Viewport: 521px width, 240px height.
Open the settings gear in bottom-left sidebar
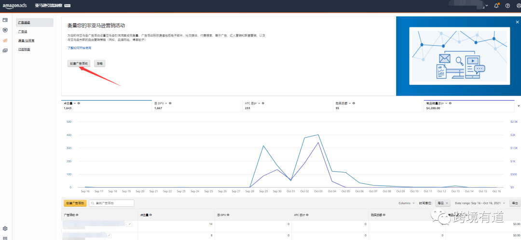pyautogui.click(x=5, y=228)
